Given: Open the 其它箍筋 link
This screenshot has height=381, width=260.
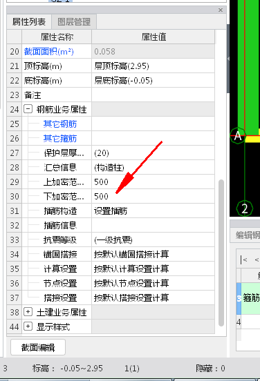Looking at the screenshot, I should [60, 139].
